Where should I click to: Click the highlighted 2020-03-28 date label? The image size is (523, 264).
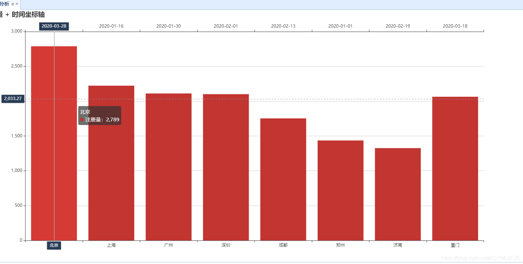[x=54, y=26]
